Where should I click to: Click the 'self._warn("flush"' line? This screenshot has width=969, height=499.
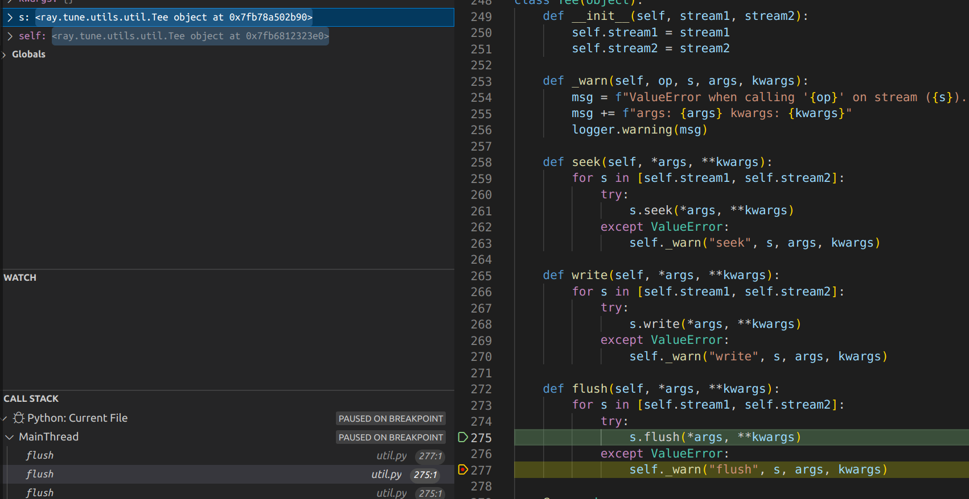point(758,470)
